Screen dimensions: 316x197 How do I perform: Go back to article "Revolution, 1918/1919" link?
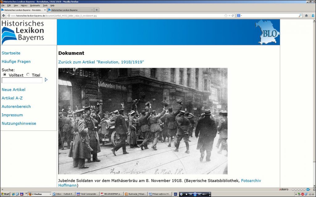coord(101,62)
